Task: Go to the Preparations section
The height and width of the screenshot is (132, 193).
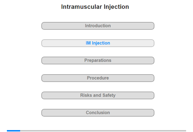Action: pos(98,61)
